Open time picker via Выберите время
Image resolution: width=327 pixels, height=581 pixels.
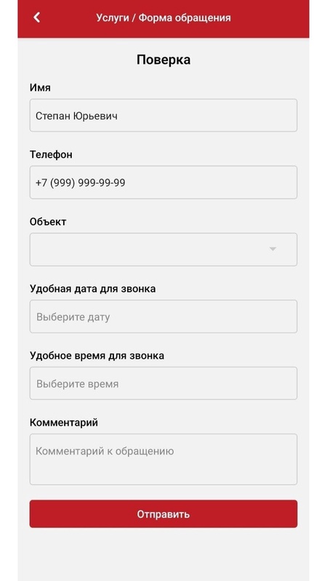(163, 383)
